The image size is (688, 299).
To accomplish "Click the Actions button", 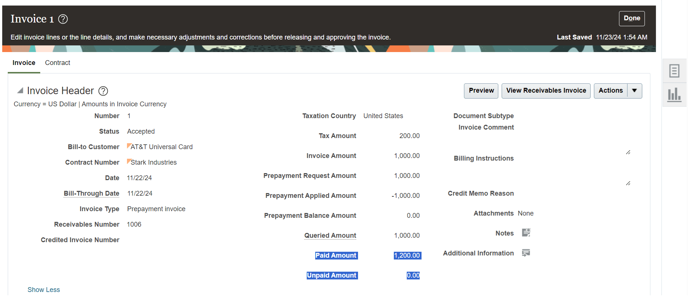I will pos(610,91).
